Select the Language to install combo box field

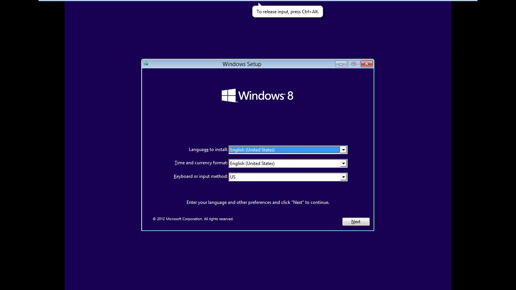pos(288,150)
